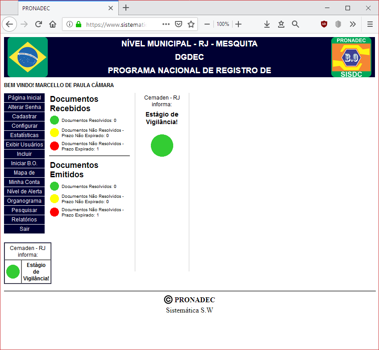The image size is (379, 350).
Task: Click small green circle in bottom Cemaden box
Action: (x=13, y=272)
